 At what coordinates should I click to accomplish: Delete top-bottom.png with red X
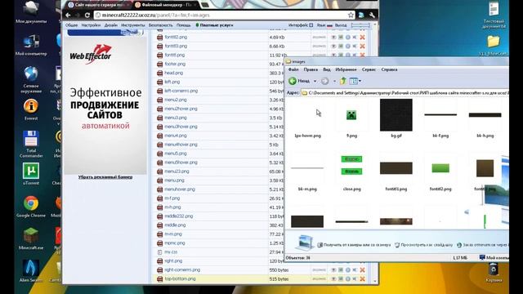[362, 279]
